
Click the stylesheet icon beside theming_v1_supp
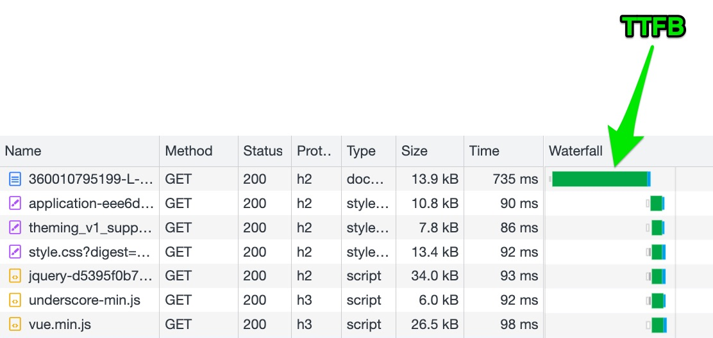tap(14, 228)
